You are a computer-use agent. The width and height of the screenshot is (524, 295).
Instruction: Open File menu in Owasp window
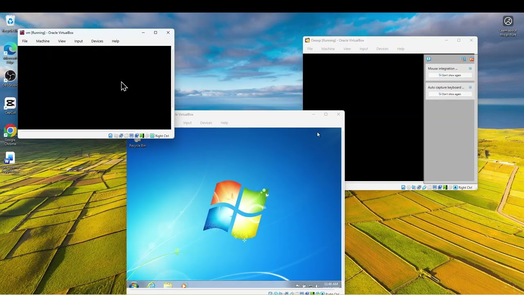(x=310, y=49)
